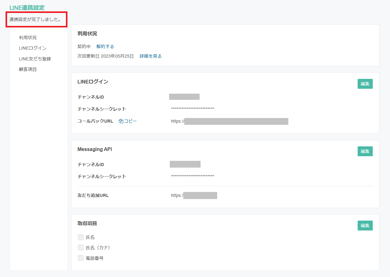Open 顧客項目 in the side menu

point(28,69)
